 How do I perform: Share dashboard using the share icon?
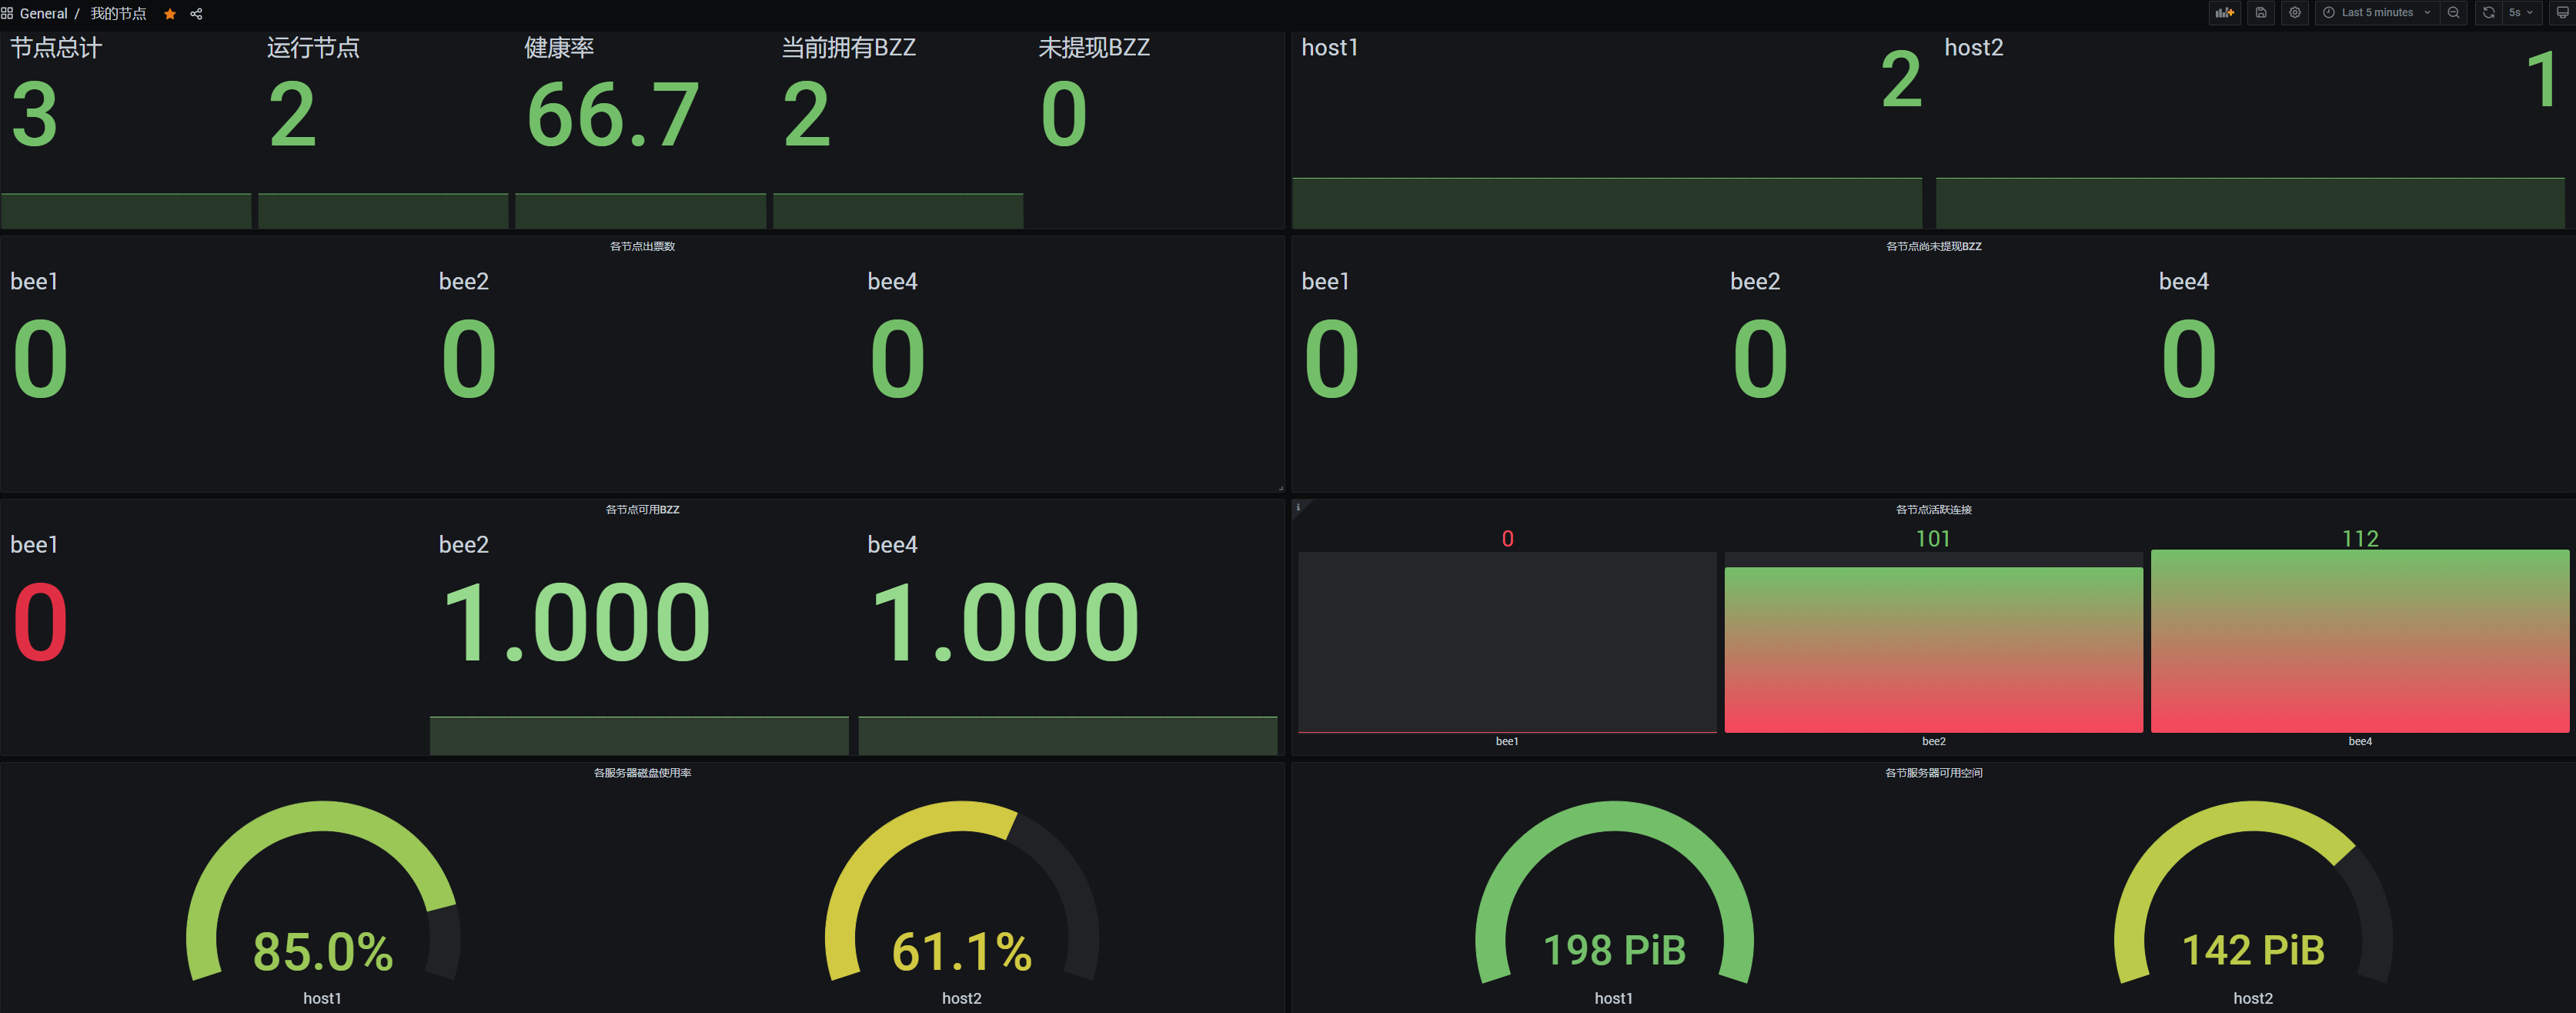[196, 14]
